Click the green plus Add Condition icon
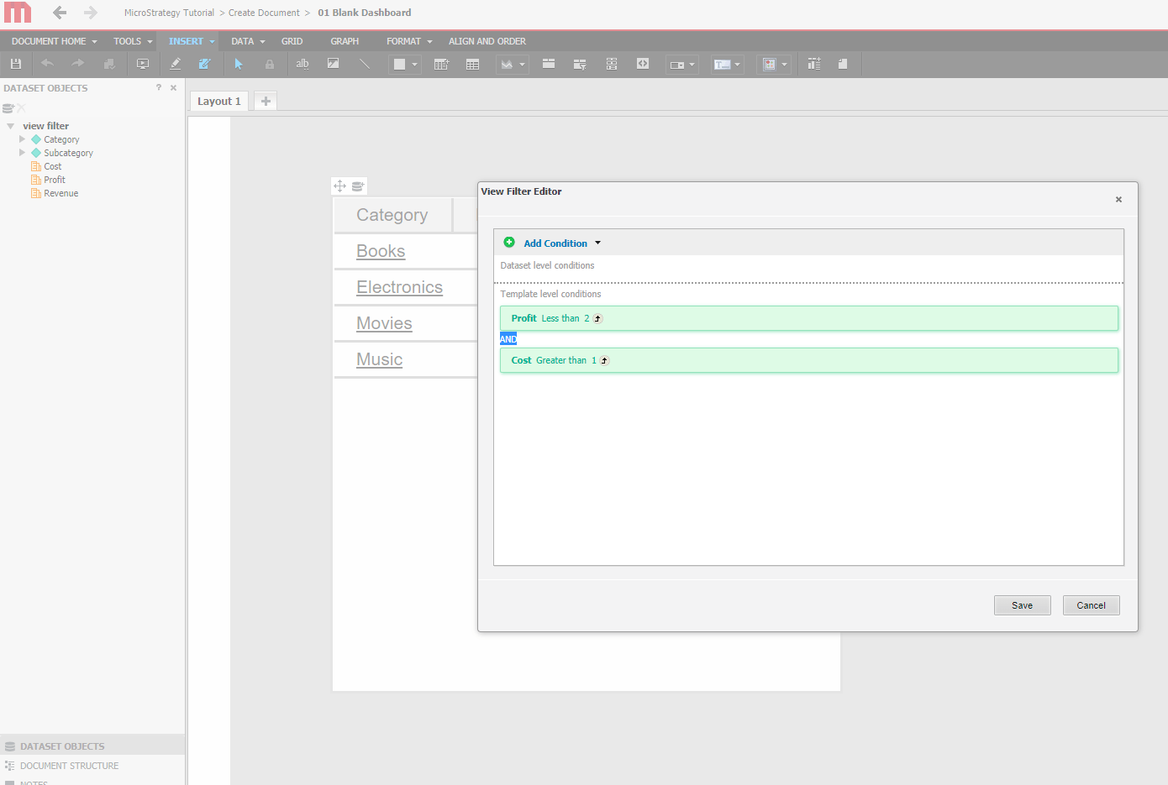Image resolution: width=1168 pixels, height=785 pixels. 509,243
